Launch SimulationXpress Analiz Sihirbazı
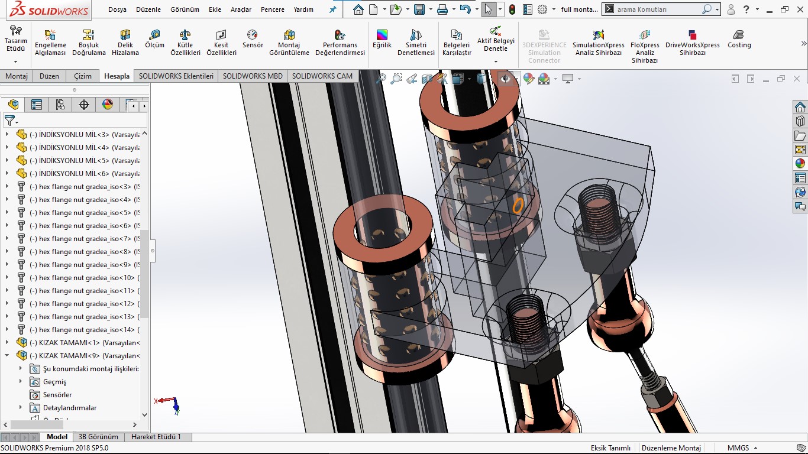 pos(598,43)
